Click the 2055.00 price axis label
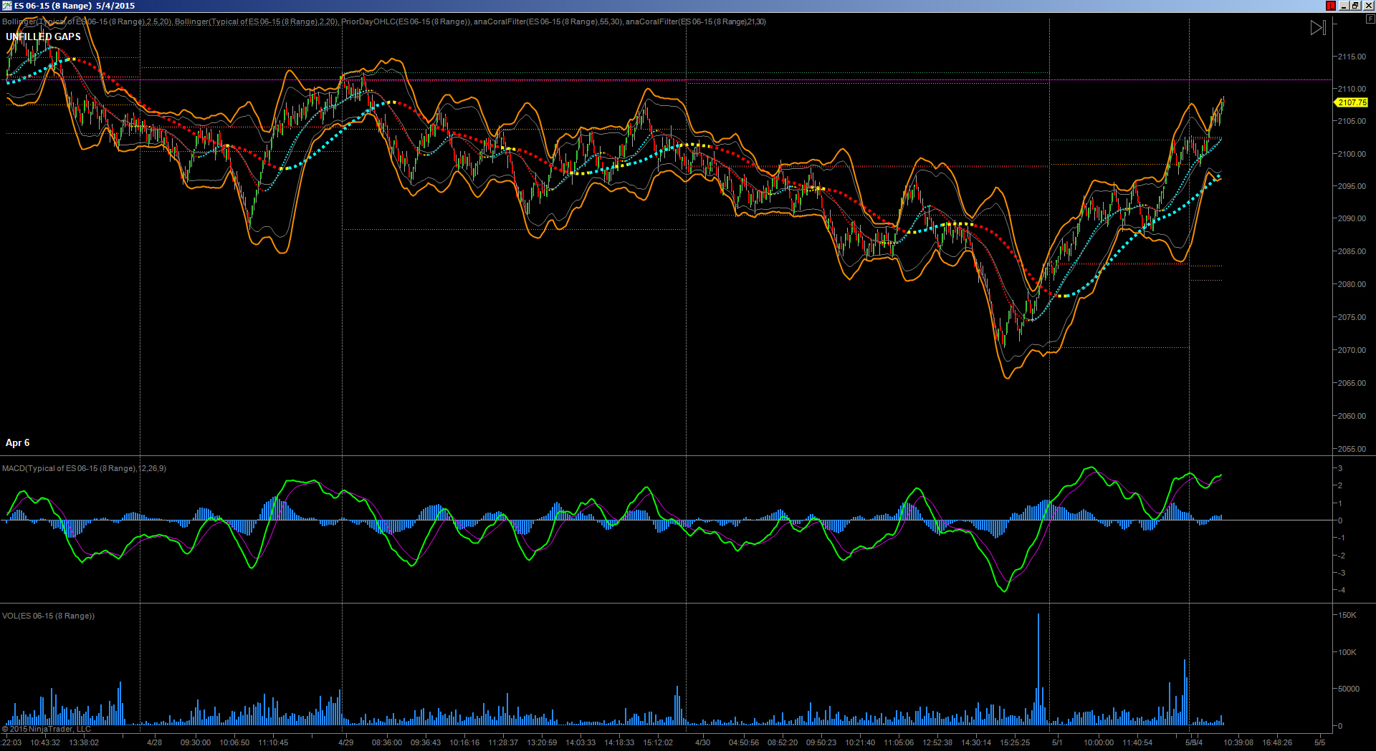1376x751 pixels. coord(1352,449)
